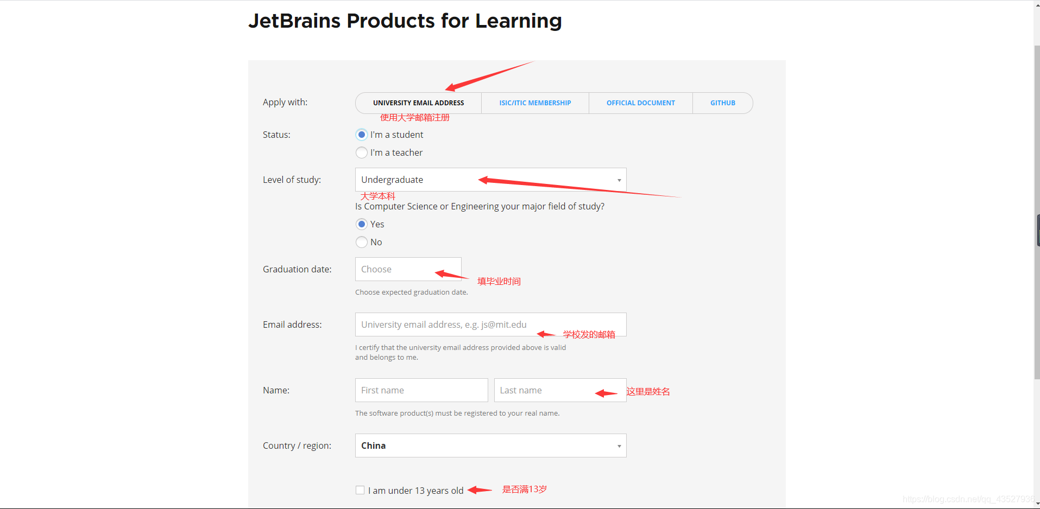
Task: Choose the GitHub apply option
Action: (x=723, y=103)
